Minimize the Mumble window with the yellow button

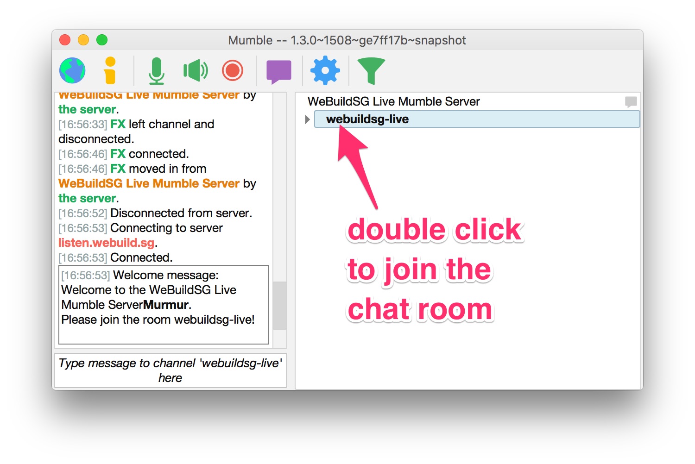point(83,40)
